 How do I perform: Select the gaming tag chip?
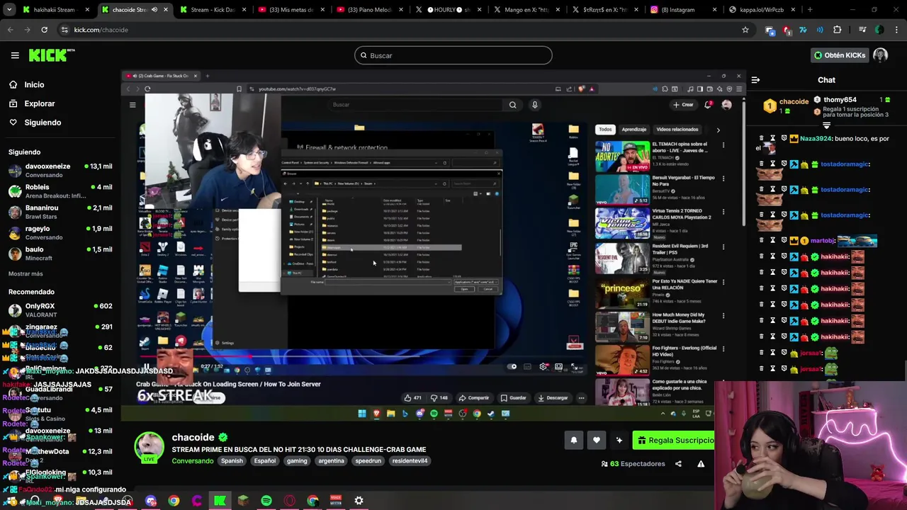pos(297,460)
